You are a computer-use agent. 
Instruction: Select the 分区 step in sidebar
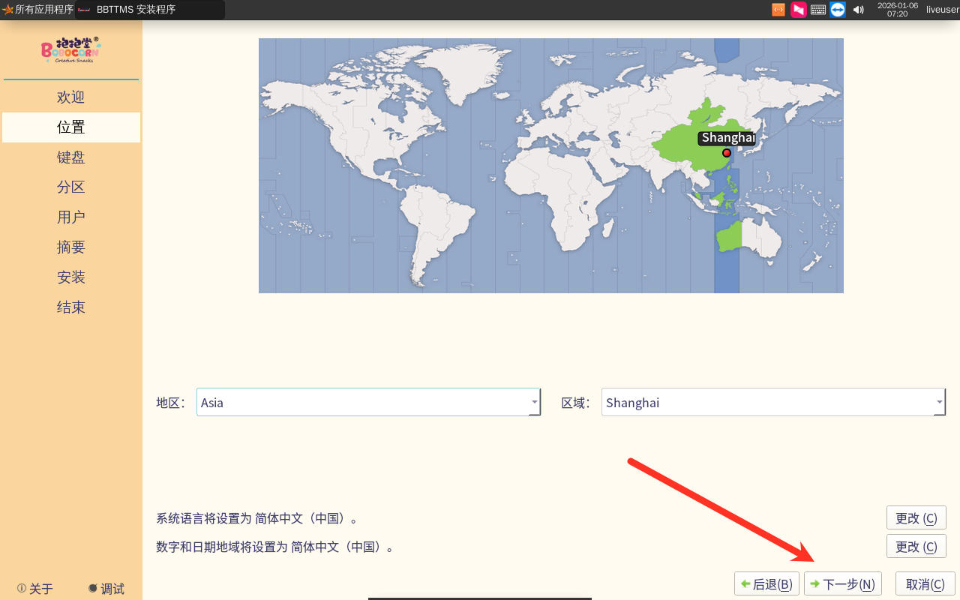[x=71, y=187]
